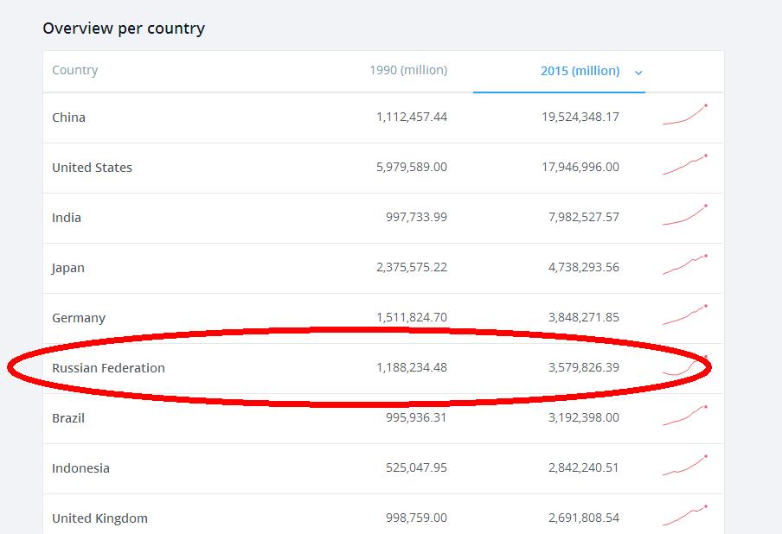Viewport: 782px width, 534px height.
Task: Select the Indonesia country name
Action: pos(80,468)
